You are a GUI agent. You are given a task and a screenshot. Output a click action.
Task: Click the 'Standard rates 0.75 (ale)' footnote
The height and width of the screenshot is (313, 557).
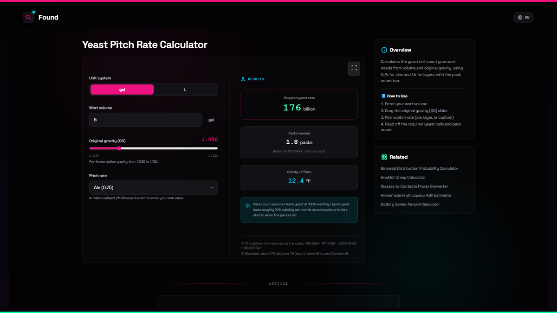(295, 254)
